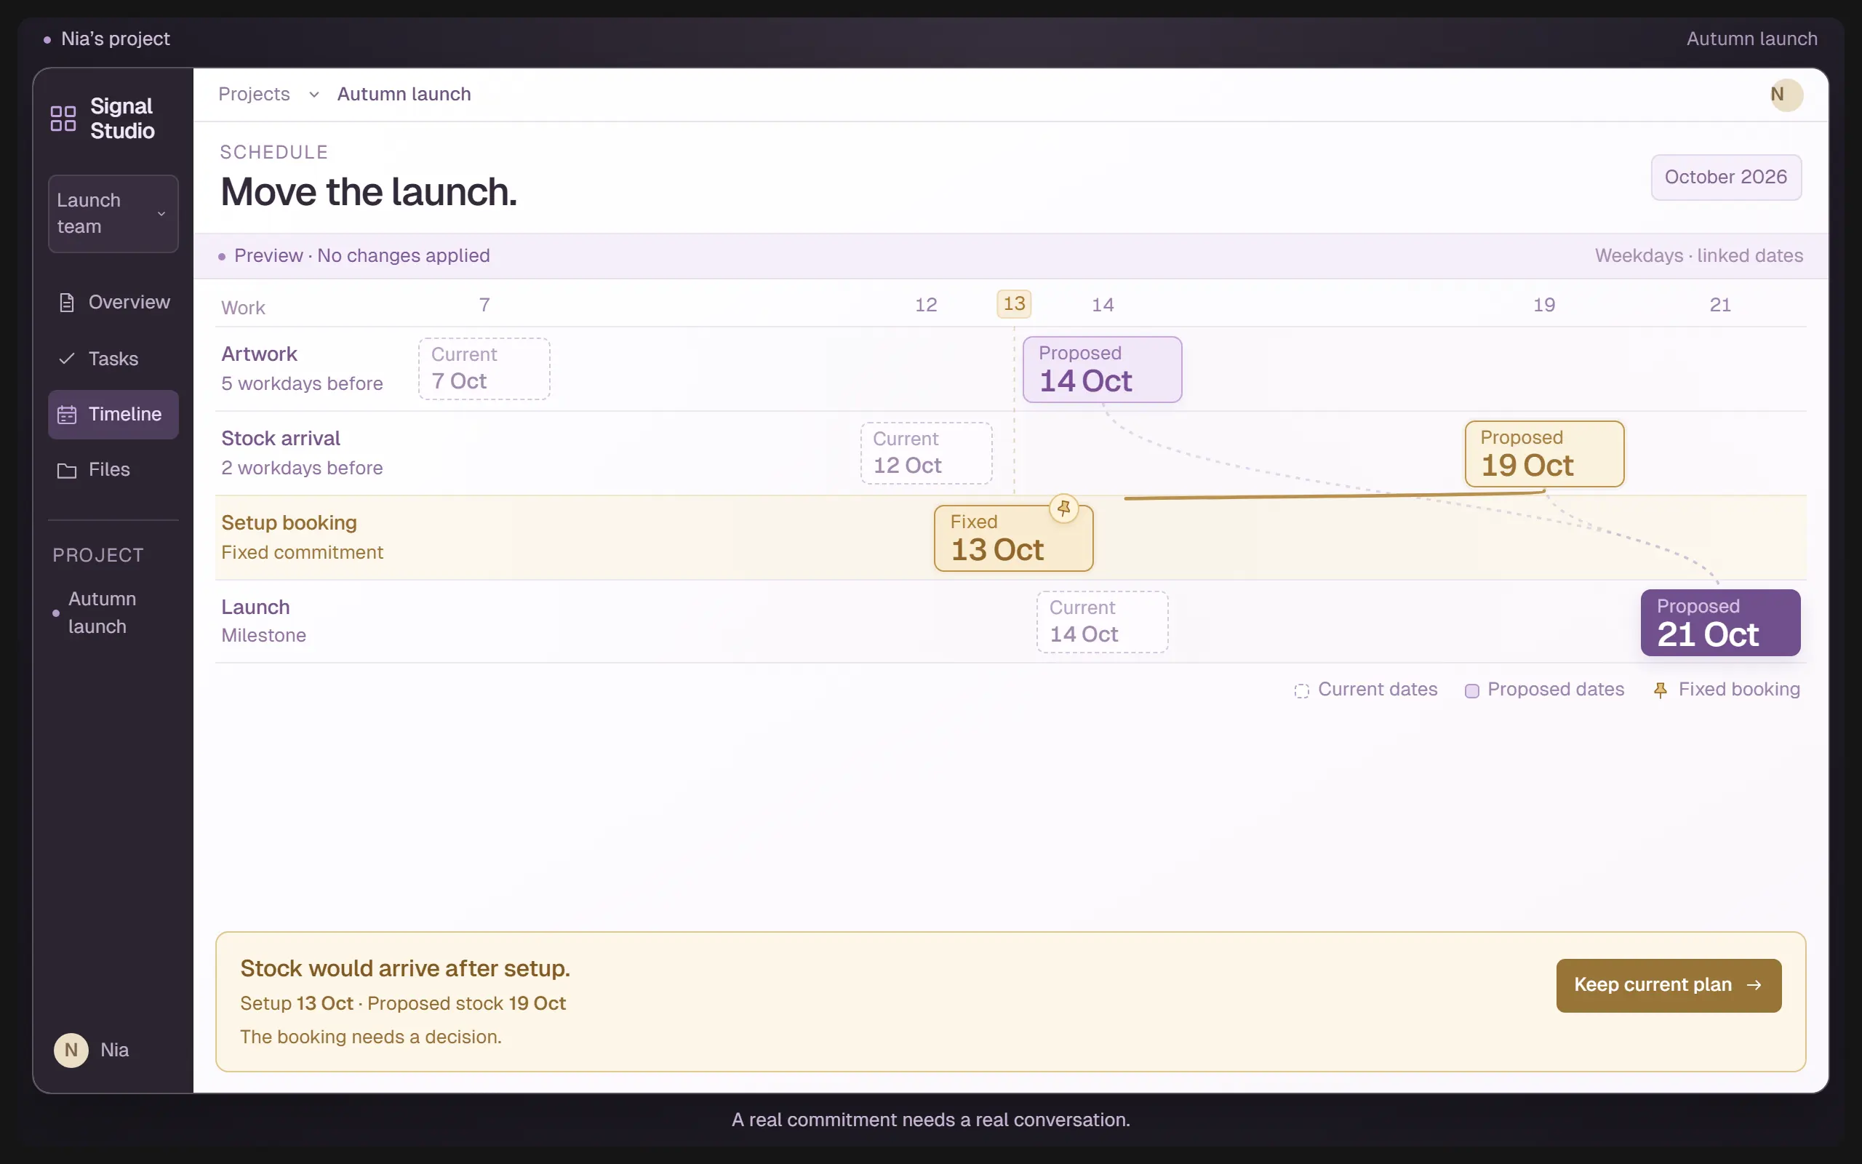Image resolution: width=1862 pixels, height=1164 pixels.
Task: Click the Launch milestone row title
Action: (x=255, y=607)
